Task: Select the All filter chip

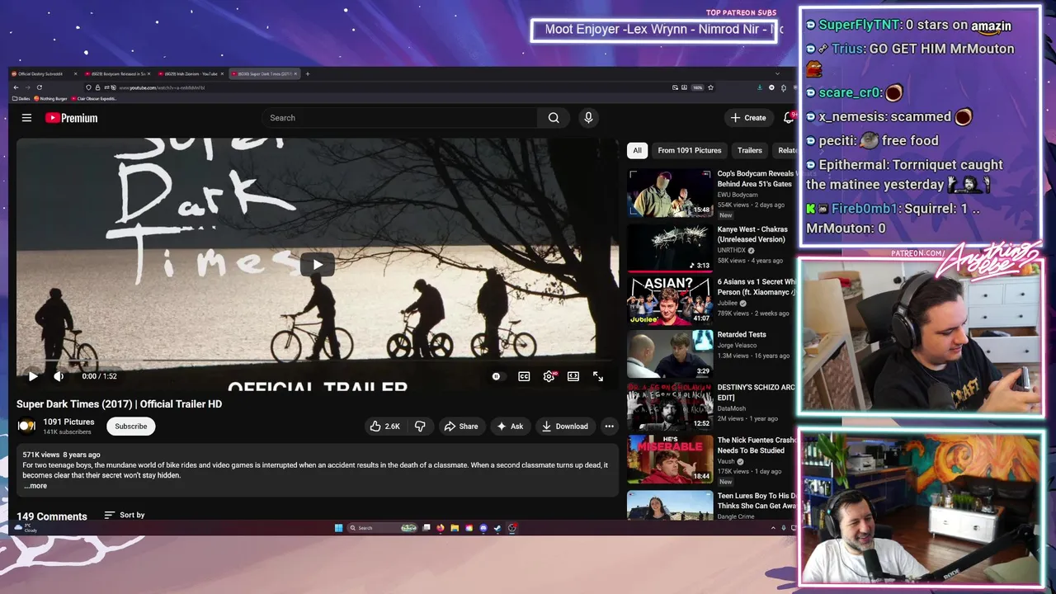Action: (637, 150)
